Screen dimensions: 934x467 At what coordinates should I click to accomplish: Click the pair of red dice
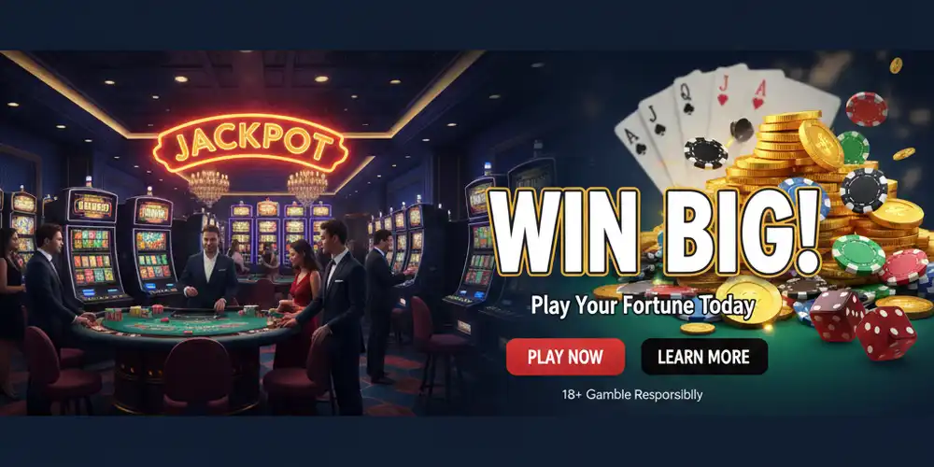[x=861, y=325]
